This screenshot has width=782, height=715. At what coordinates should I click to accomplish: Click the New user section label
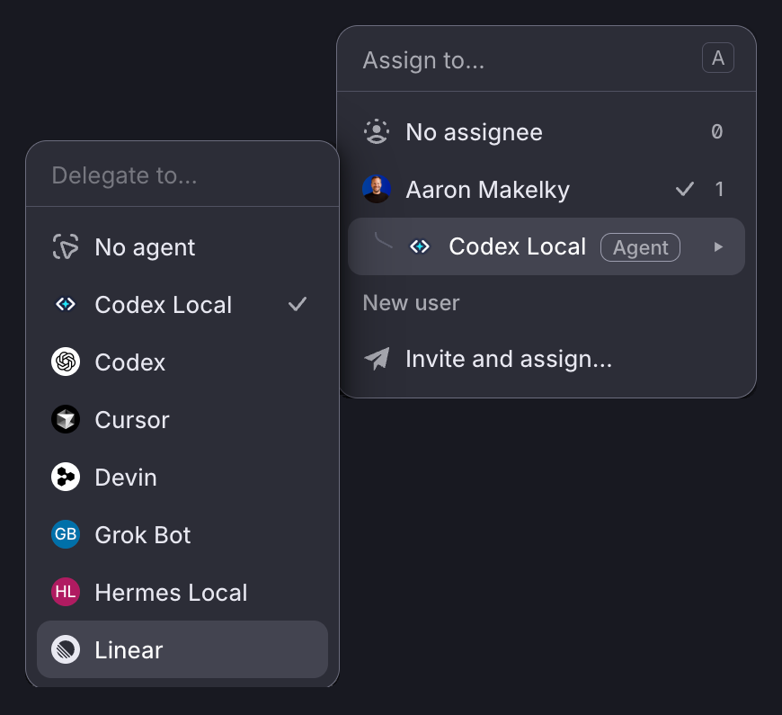pos(411,302)
